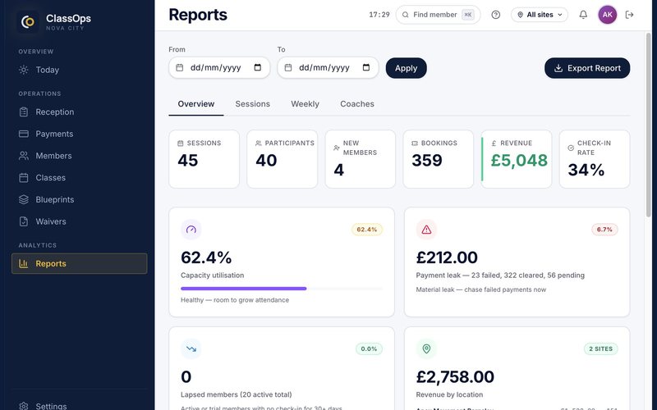Click the download icon on Export Report

pos(558,68)
